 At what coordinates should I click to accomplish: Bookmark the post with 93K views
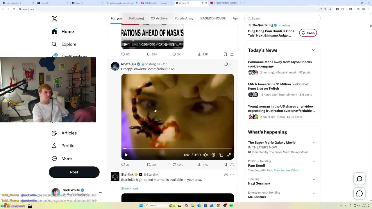[225, 54]
